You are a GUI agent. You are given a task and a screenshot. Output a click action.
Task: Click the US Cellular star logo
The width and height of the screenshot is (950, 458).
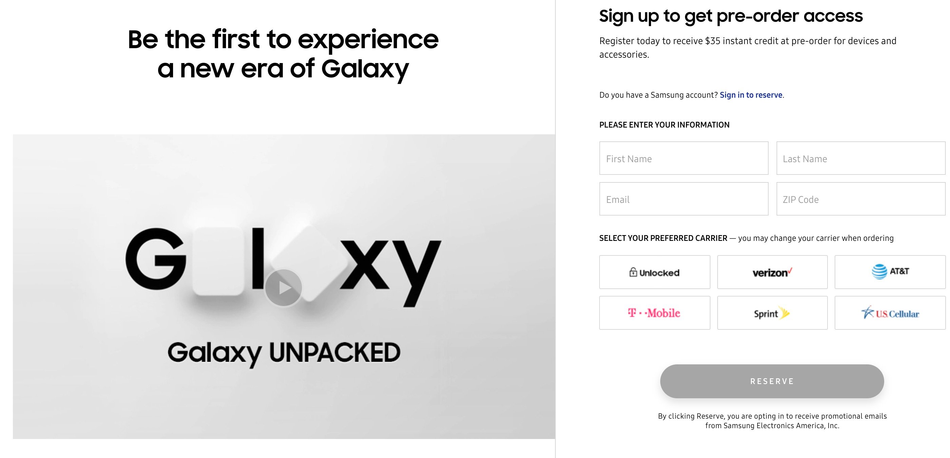pyautogui.click(x=868, y=312)
